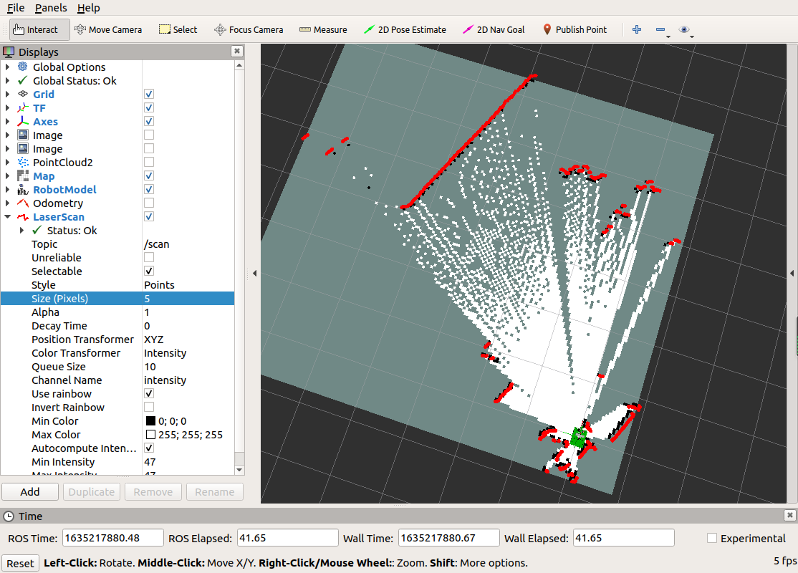The height and width of the screenshot is (573, 798).
Task: Click the RobotModel display icon
Action: click(23, 189)
